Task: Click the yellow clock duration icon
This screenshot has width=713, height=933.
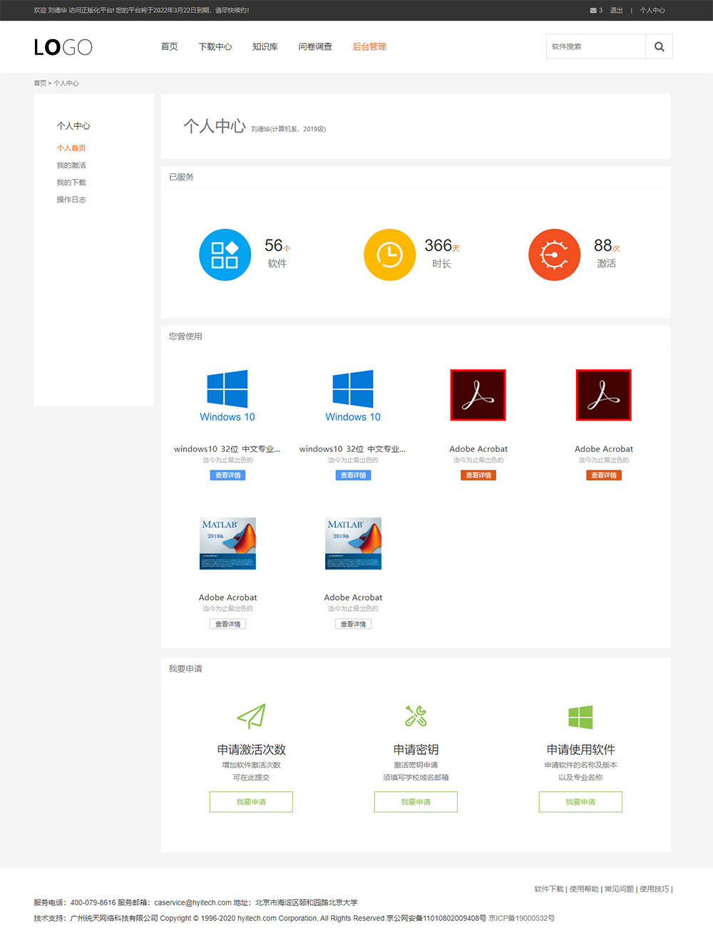Action: (389, 254)
